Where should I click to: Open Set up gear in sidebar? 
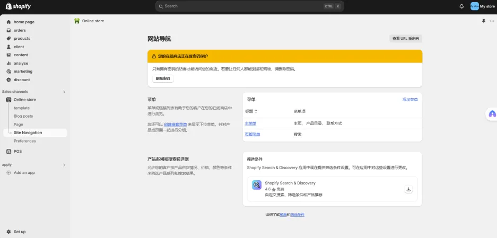[x=8, y=232]
